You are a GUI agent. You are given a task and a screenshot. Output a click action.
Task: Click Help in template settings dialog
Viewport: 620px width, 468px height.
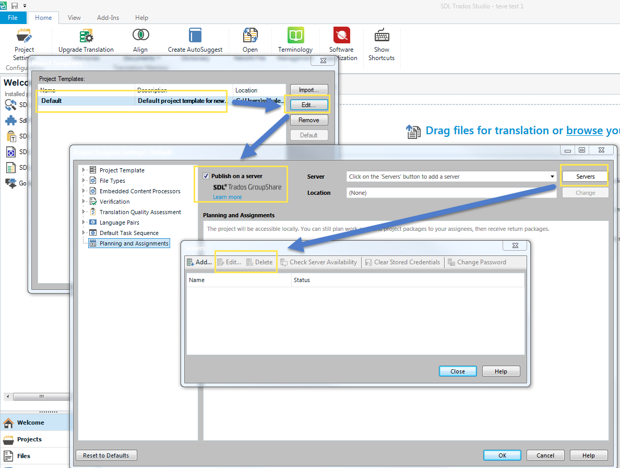(588, 455)
